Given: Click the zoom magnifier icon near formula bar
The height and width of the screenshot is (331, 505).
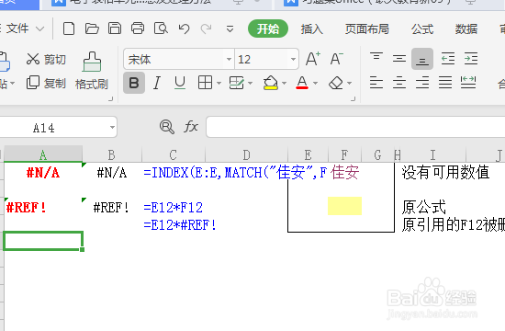Looking at the screenshot, I should [x=167, y=127].
